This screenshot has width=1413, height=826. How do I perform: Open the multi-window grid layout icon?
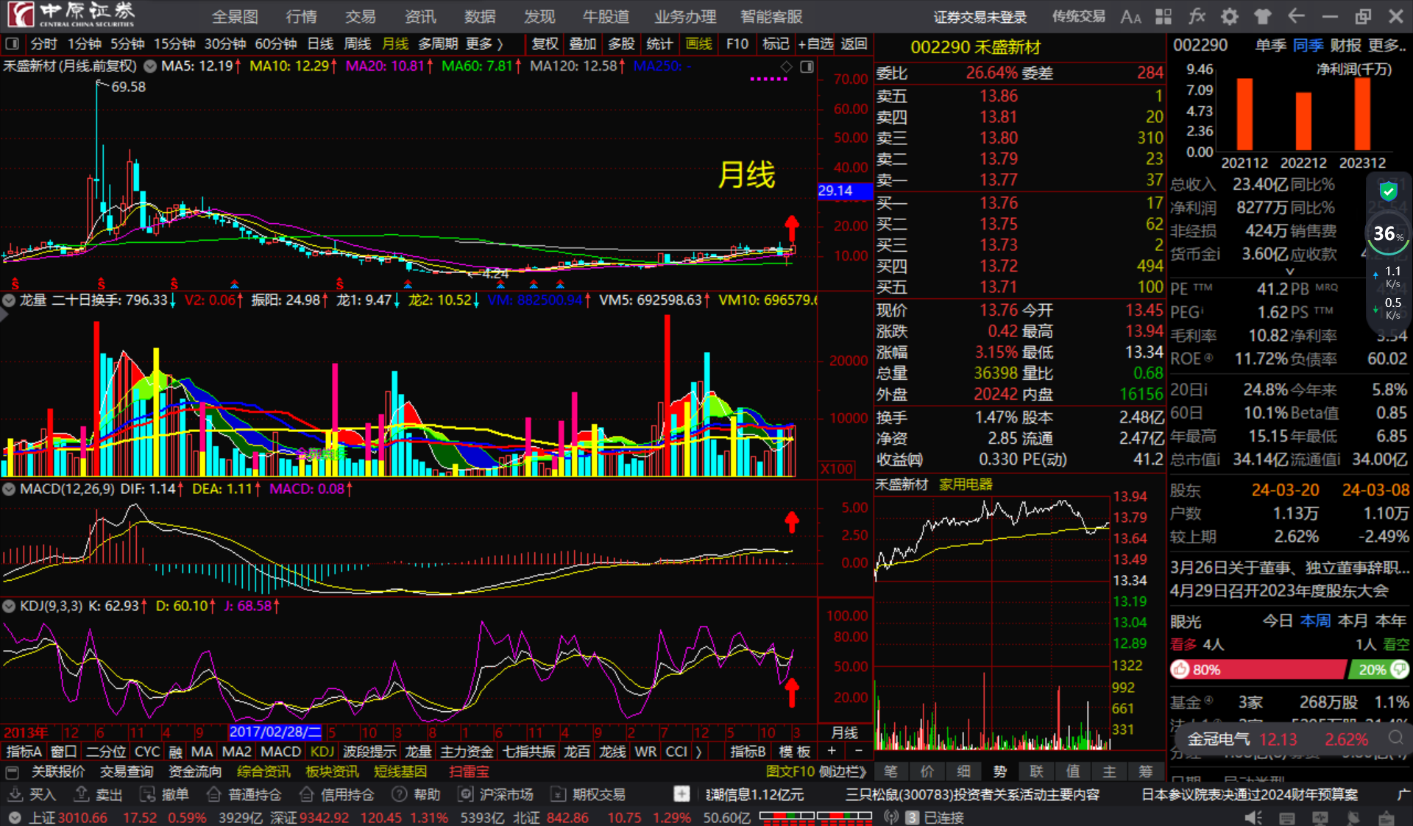click(x=1164, y=16)
